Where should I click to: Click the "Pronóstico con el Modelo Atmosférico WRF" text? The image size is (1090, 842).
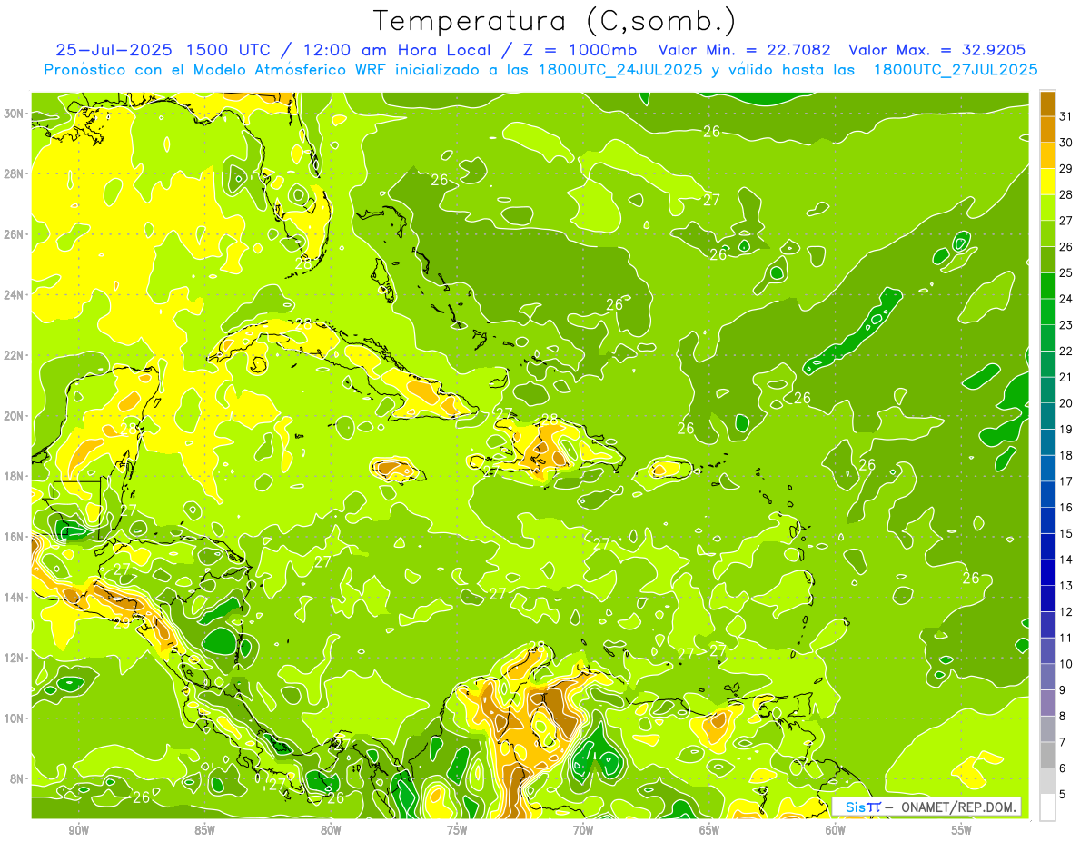pos(216,70)
